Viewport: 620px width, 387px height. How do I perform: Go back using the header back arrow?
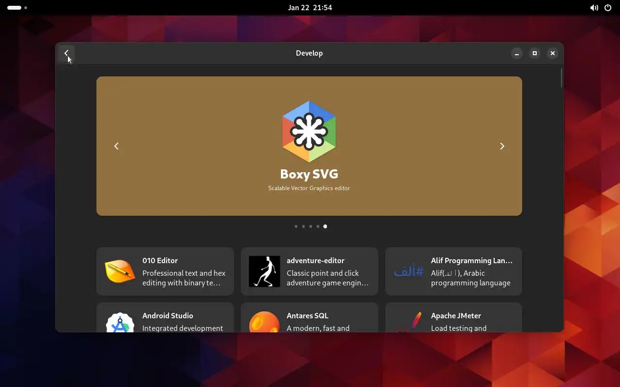click(x=66, y=53)
